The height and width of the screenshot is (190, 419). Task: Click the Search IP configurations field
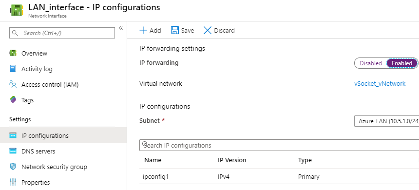(279, 145)
